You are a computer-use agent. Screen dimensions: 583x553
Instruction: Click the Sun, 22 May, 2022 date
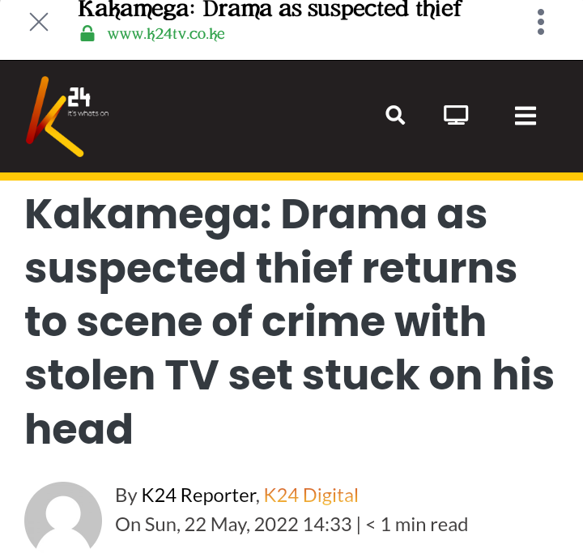point(222,525)
